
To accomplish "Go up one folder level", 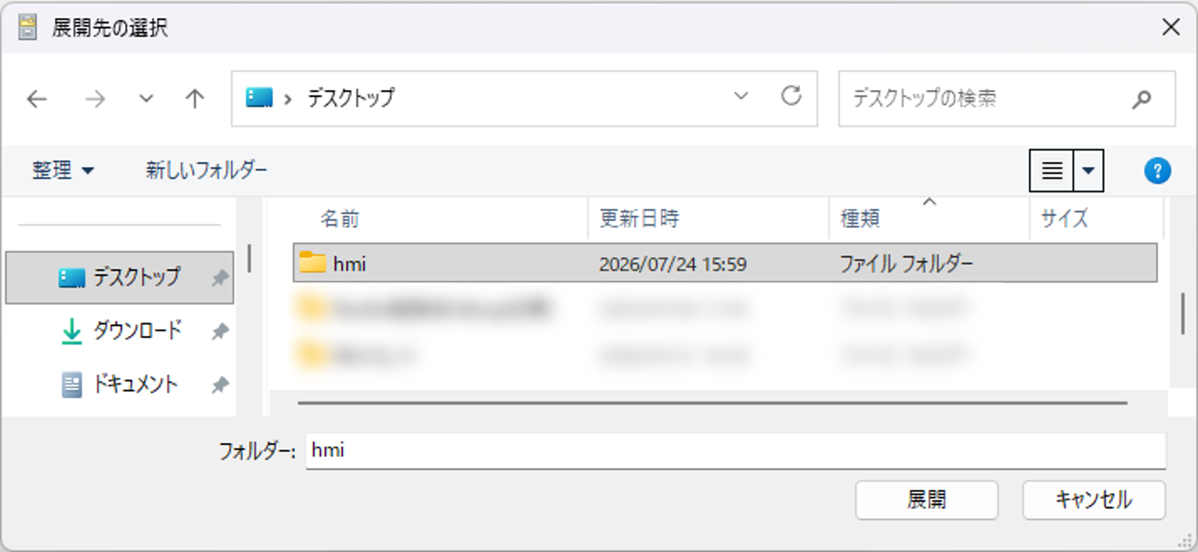I will (x=195, y=99).
